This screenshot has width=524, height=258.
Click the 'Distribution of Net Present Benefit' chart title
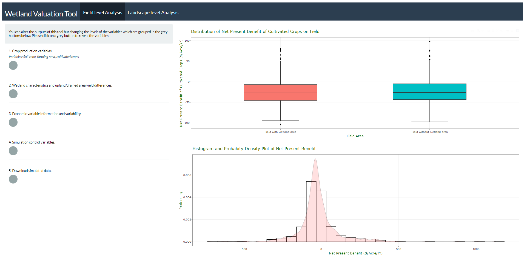click(x=255, y=31)
